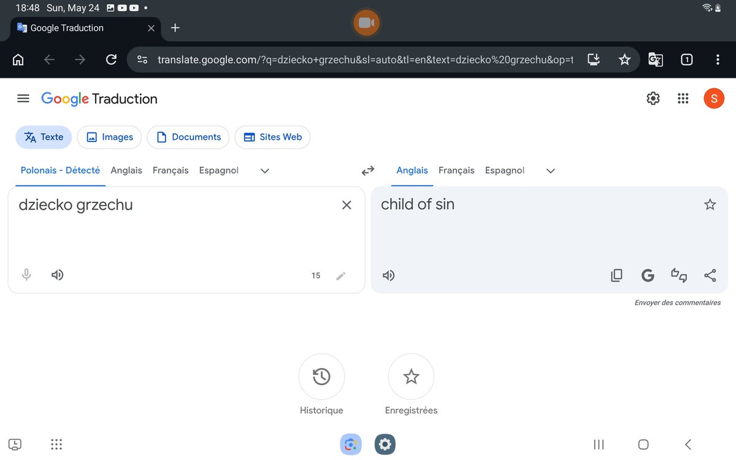This screenshot has width=736, height=460.
Task: Open the Android app drawer grid
Action: (x=56, y=444)
